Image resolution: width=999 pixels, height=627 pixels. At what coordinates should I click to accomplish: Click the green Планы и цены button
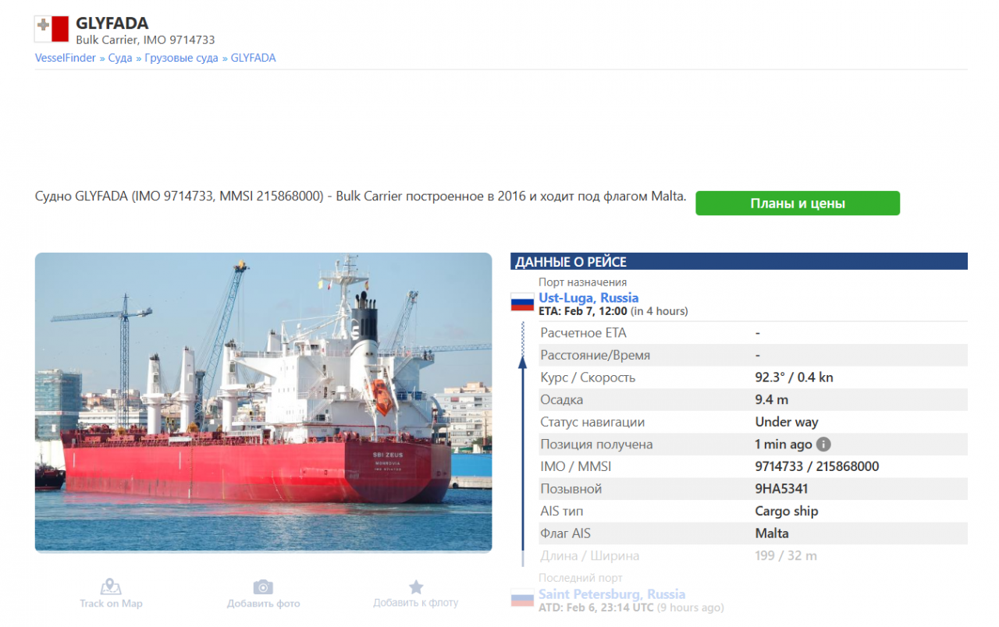tap(798, 204)
